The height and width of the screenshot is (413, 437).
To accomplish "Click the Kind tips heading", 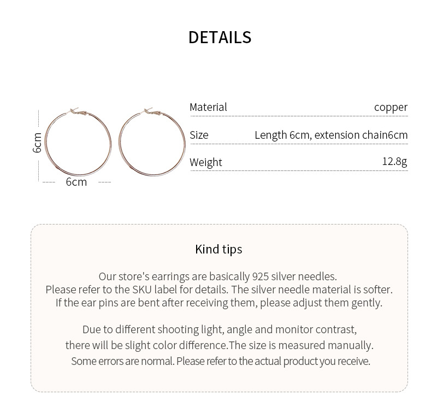I will pyautogui.click(x=218, y=249).
